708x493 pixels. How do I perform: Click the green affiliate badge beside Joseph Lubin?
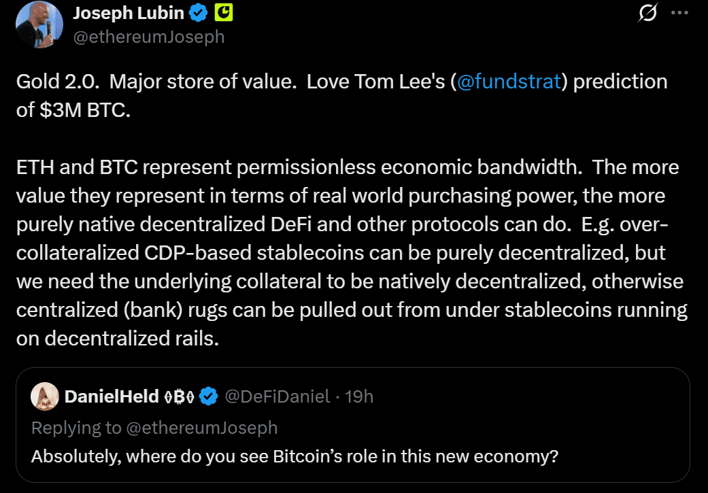[224, 12]
